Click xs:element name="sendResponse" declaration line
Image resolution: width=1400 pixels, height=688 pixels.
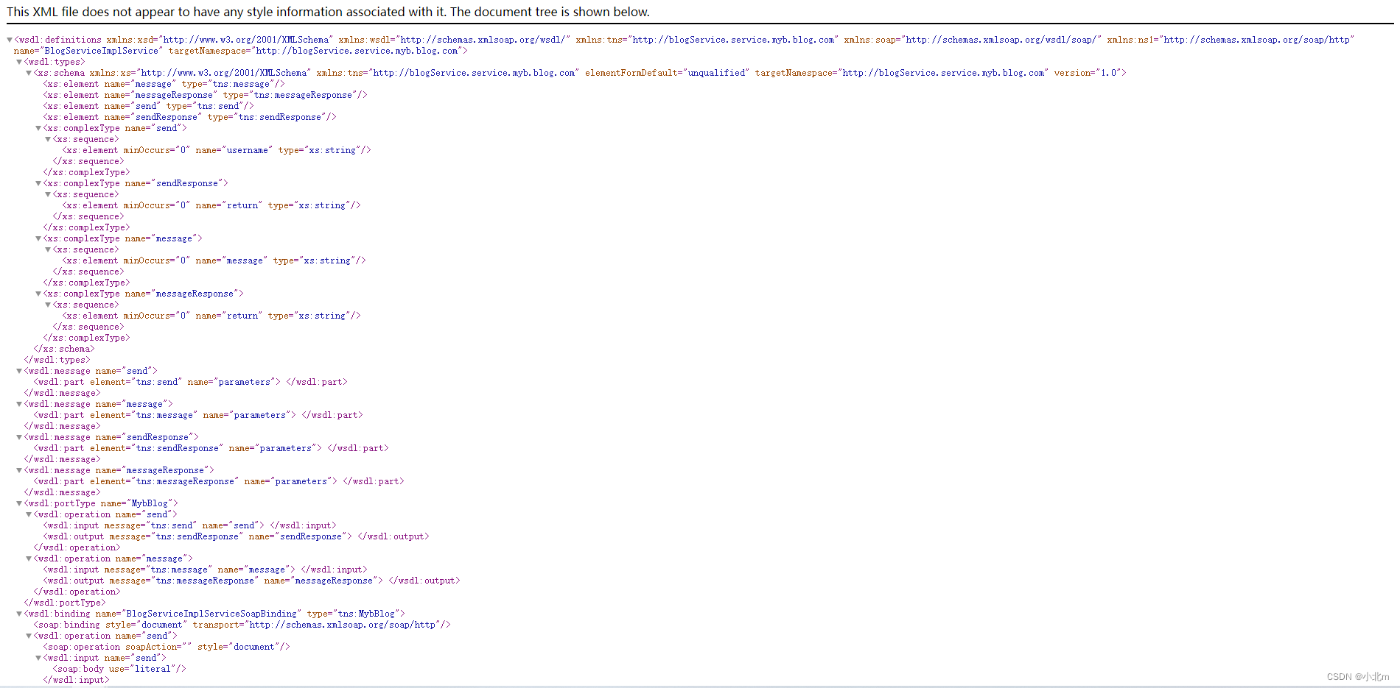[x=189, y=117]
